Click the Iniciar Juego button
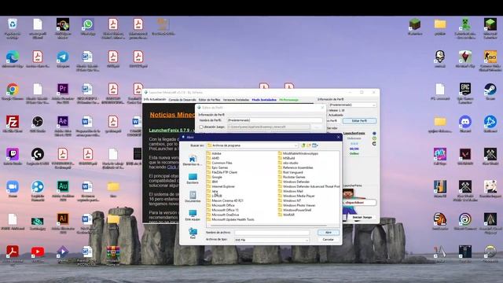The image size is (503, 283). pyautogui.click(x=362, y=217)
